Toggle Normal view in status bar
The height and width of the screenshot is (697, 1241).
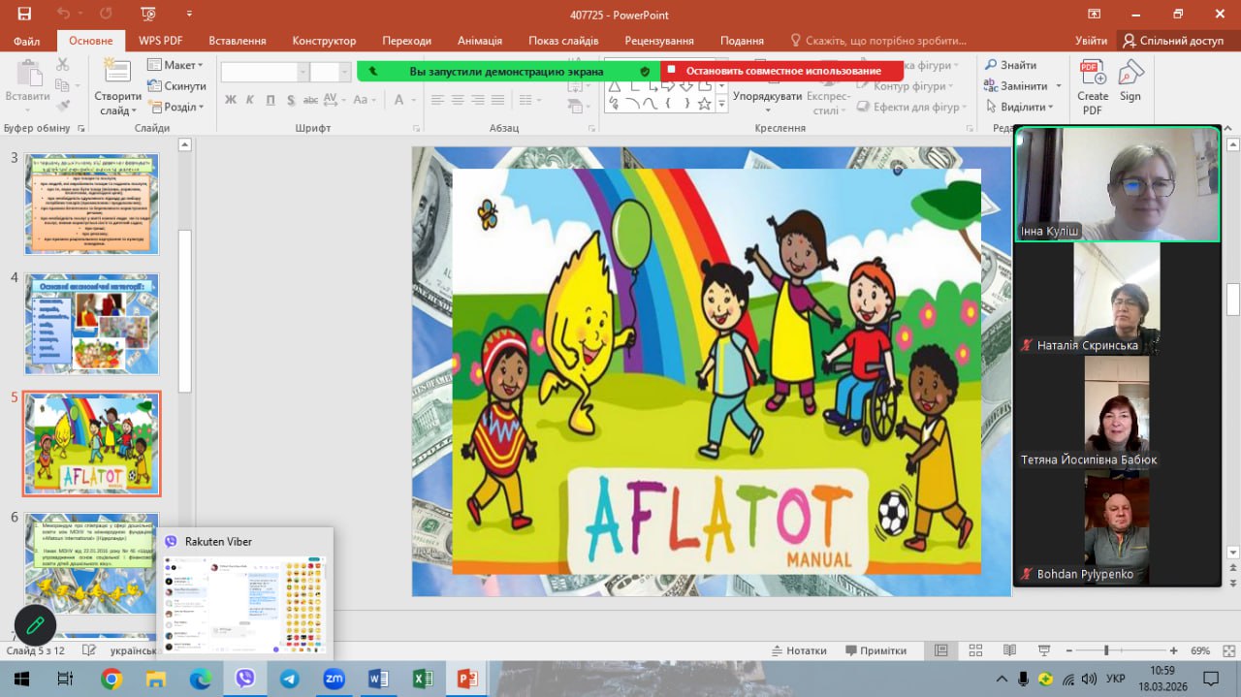[x=939, y=650]
